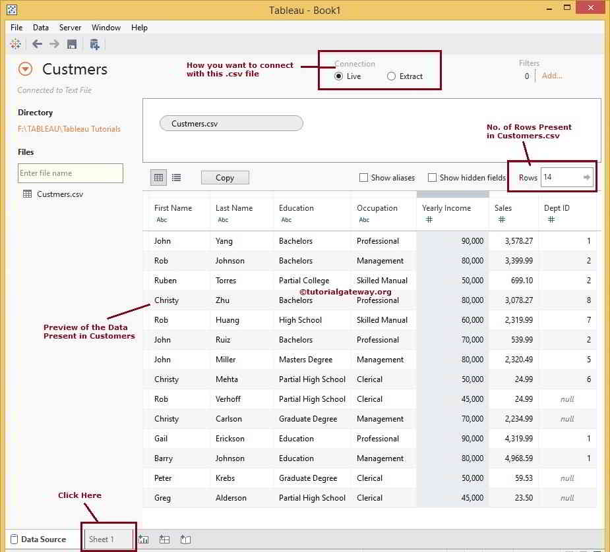Click the Enter file name search field

(70, 173)
